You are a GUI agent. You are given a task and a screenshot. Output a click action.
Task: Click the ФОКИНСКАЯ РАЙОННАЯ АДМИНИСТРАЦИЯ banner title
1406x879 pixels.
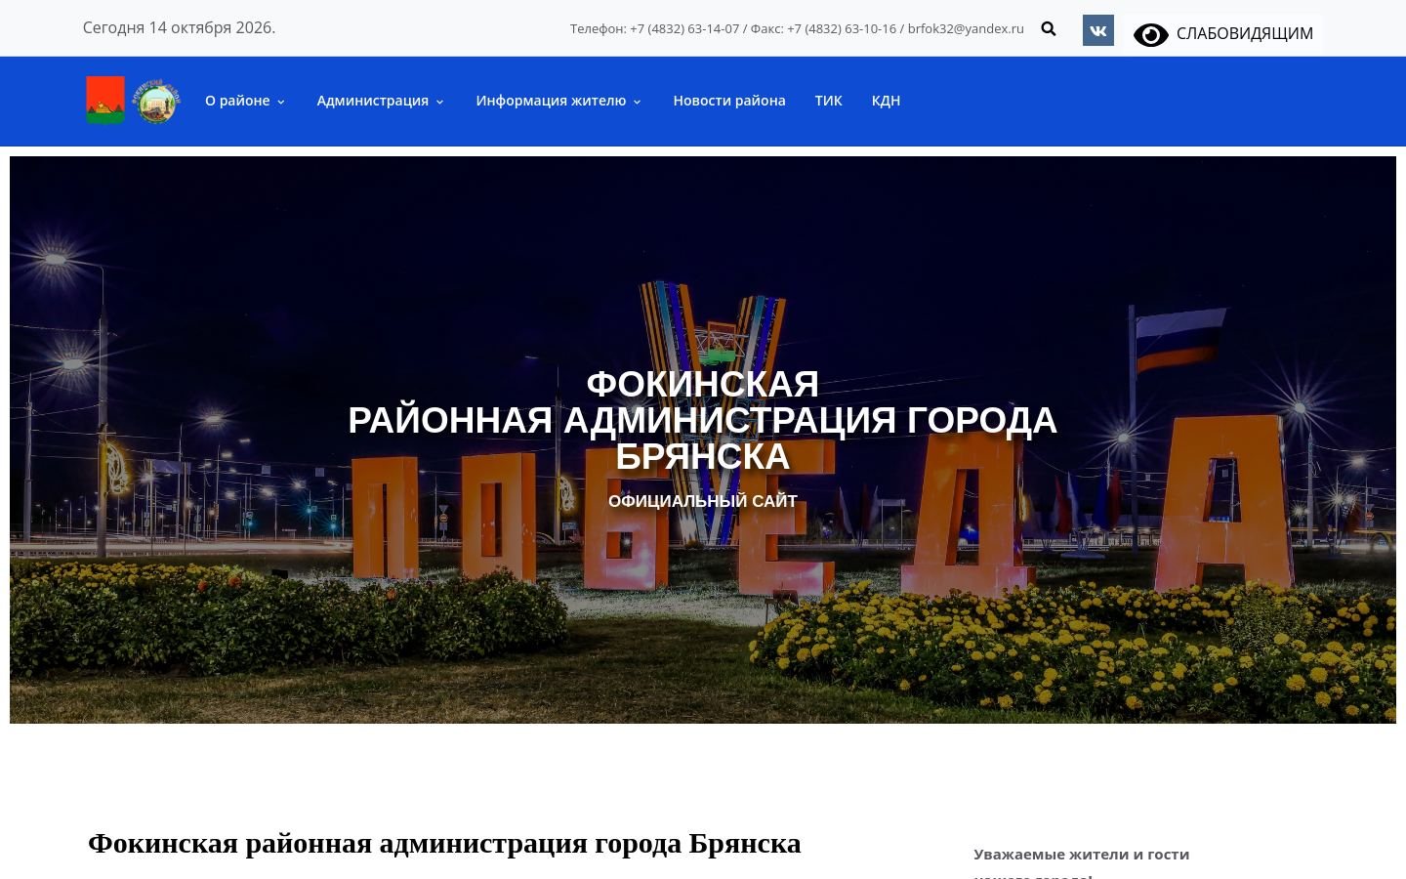703,420
